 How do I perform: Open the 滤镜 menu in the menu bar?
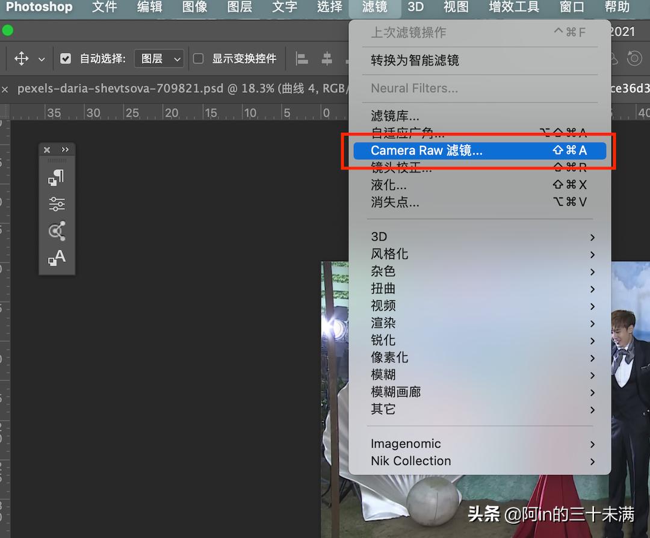[x=374, y=8]
